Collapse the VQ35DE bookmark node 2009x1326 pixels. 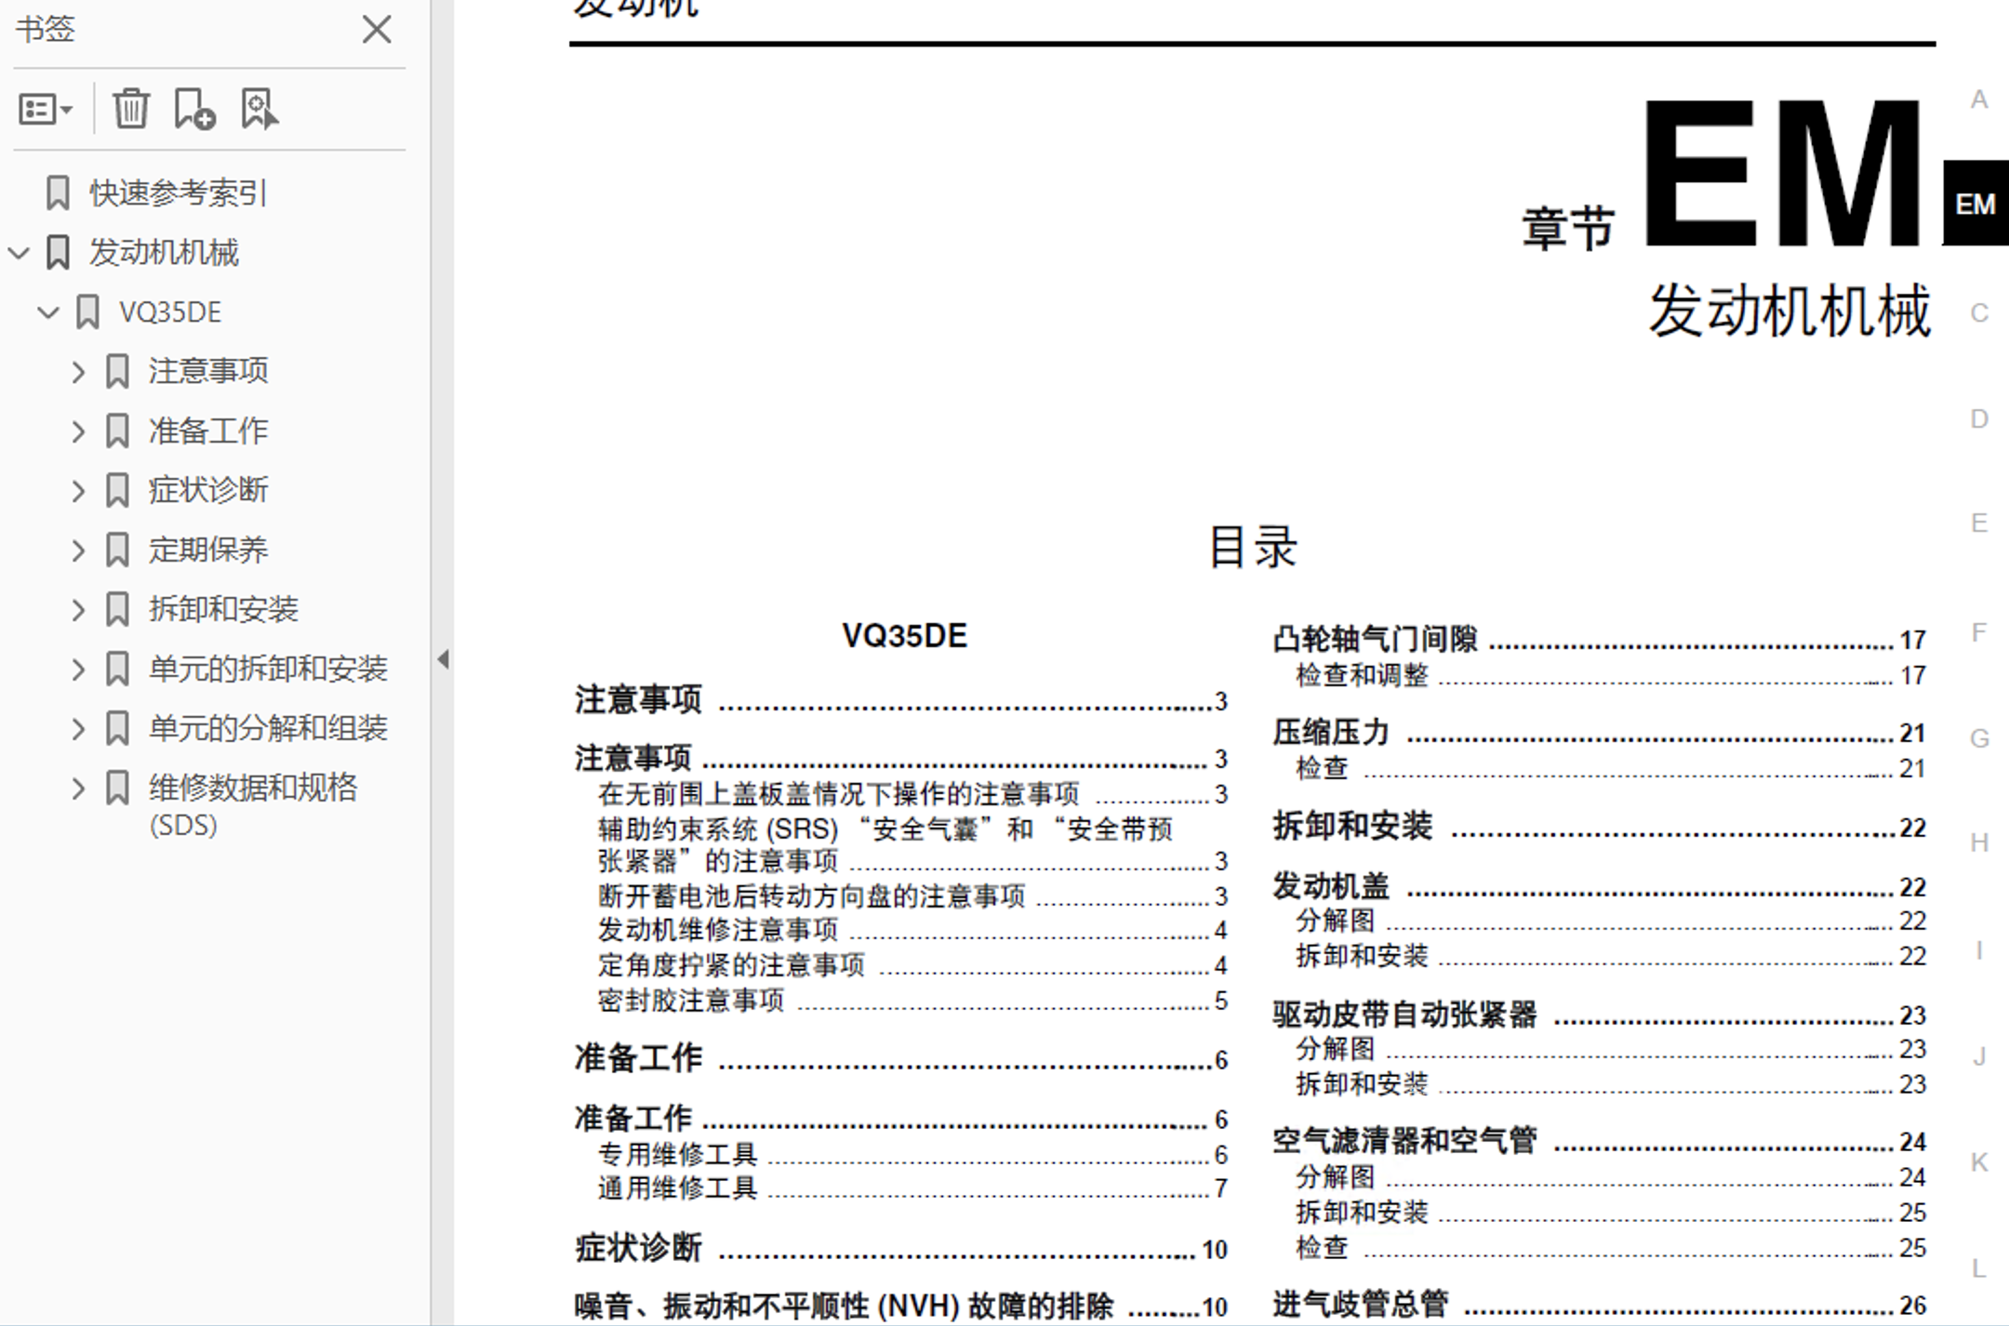click(48, 312)
